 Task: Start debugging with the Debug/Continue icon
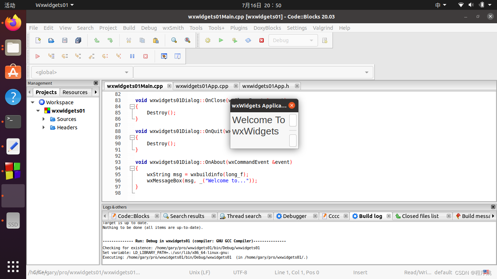(37, 56)
